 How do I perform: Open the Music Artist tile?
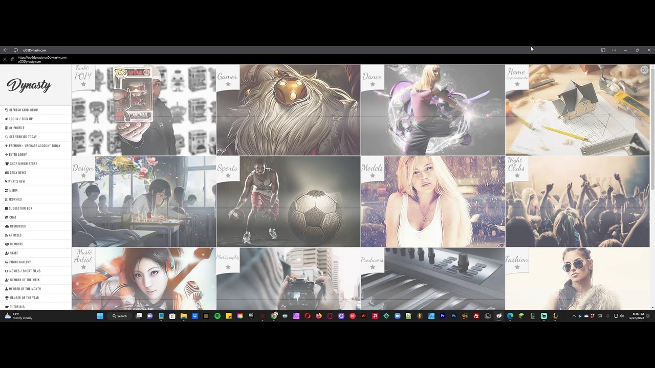point(144,279)
